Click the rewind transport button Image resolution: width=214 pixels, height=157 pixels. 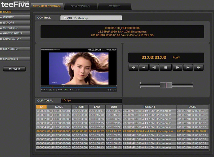pos(133,68)
